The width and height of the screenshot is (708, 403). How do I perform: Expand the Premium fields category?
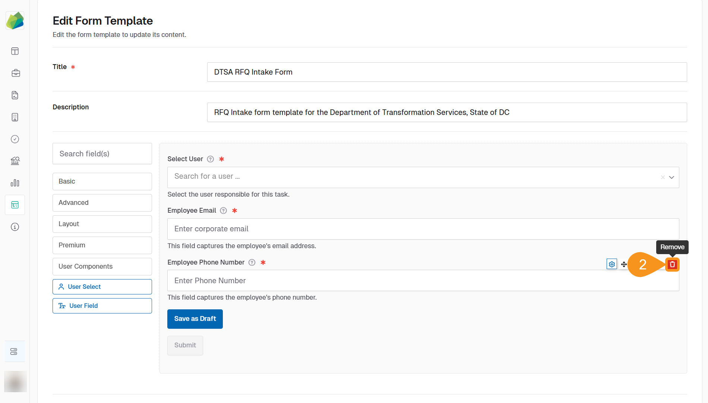(x=102, y=245)
